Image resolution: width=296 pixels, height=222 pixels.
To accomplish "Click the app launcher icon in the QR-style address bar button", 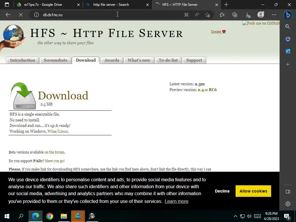I will pyautogui.click(x=186, y=15).
